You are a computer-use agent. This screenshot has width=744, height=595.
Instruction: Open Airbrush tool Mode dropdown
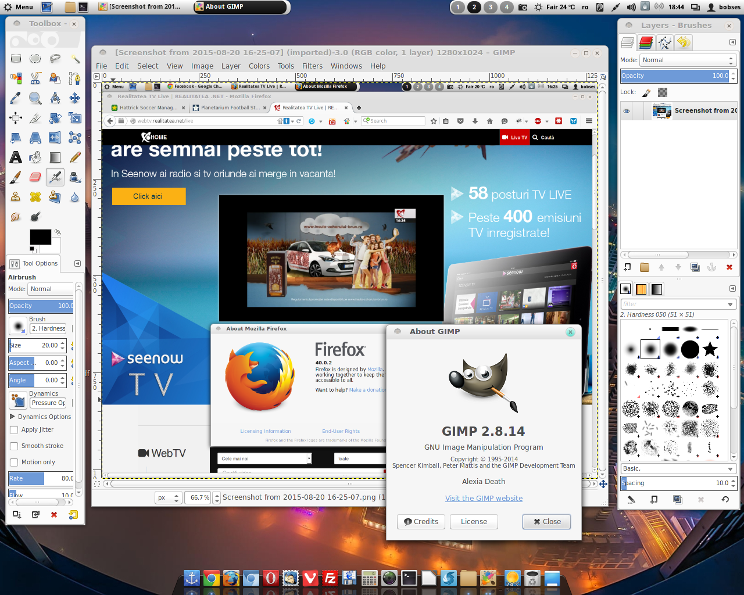[x=51, y=289]
